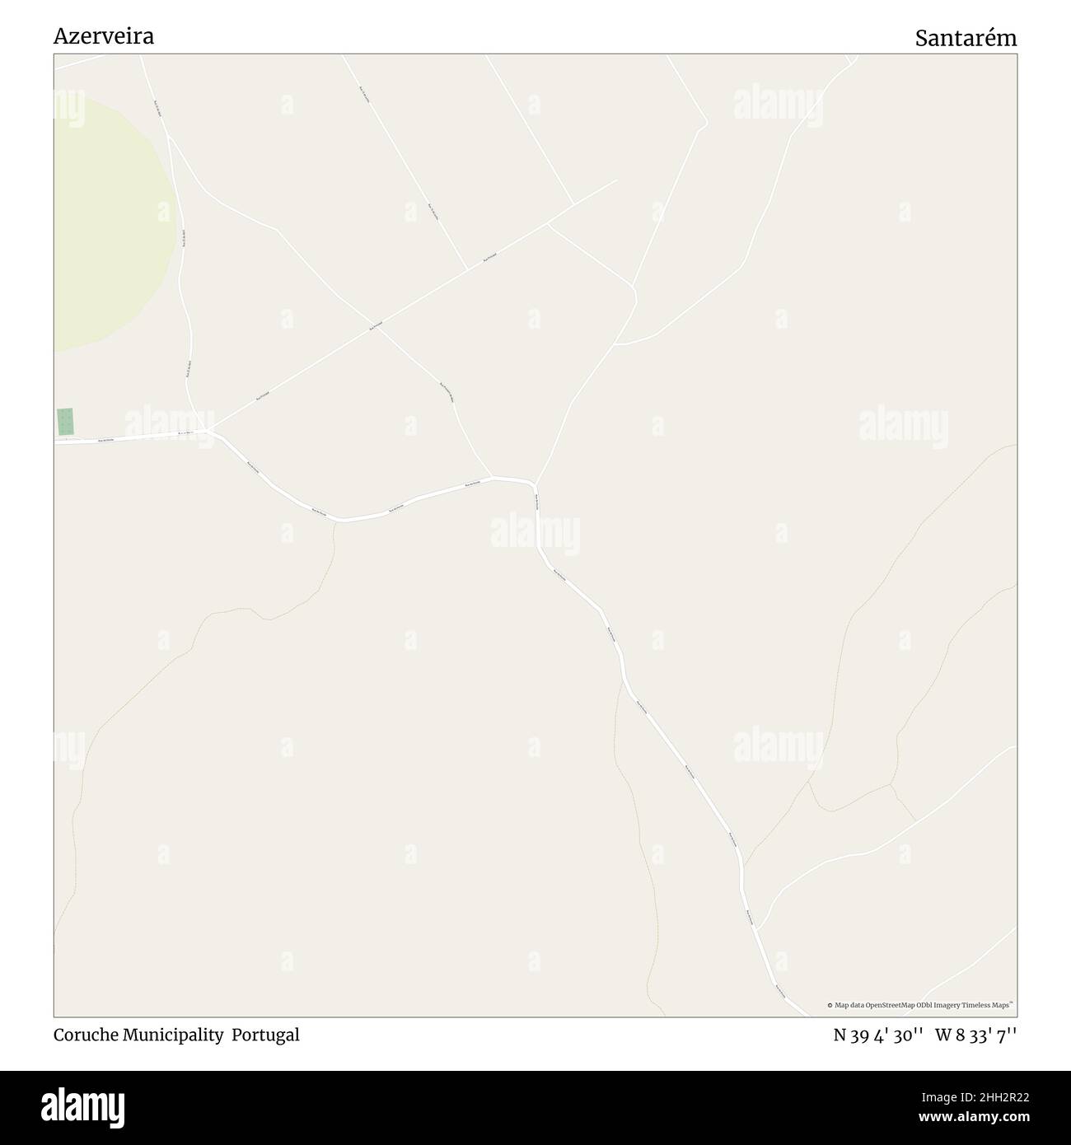Click the alamy watermark at top right of map
The height and width of the screenshot is (1145, 1071).
tap(778, 105)
